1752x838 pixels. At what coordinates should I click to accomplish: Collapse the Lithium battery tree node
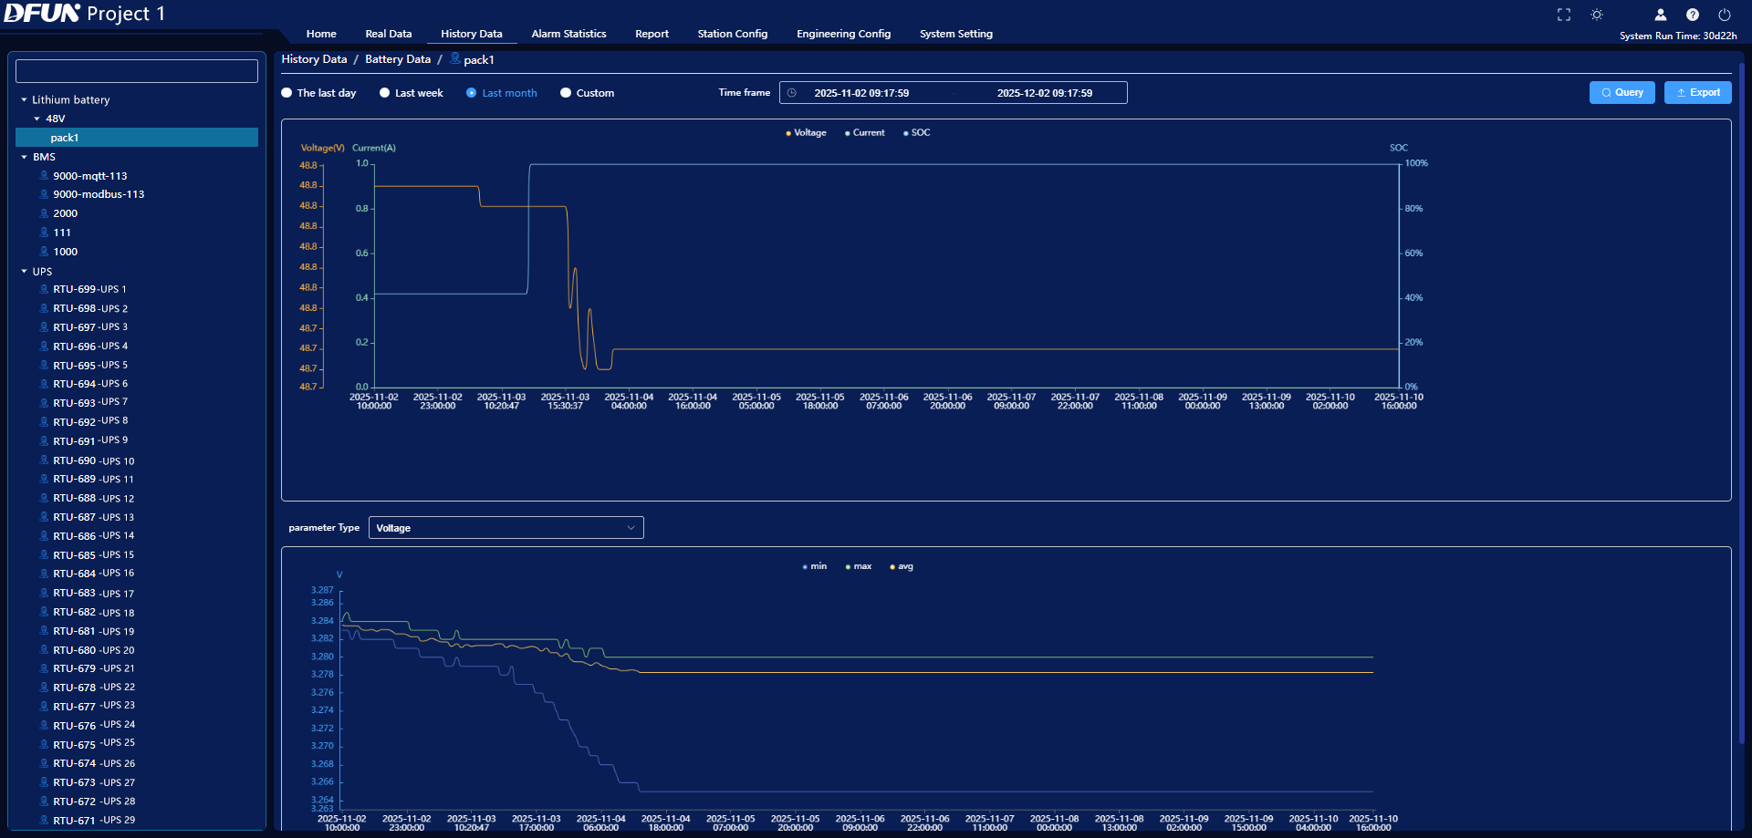click(x=22, y=99)
